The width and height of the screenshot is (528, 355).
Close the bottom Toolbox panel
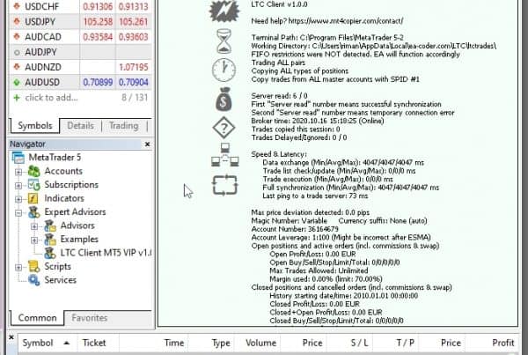click(x=11, y=337)
